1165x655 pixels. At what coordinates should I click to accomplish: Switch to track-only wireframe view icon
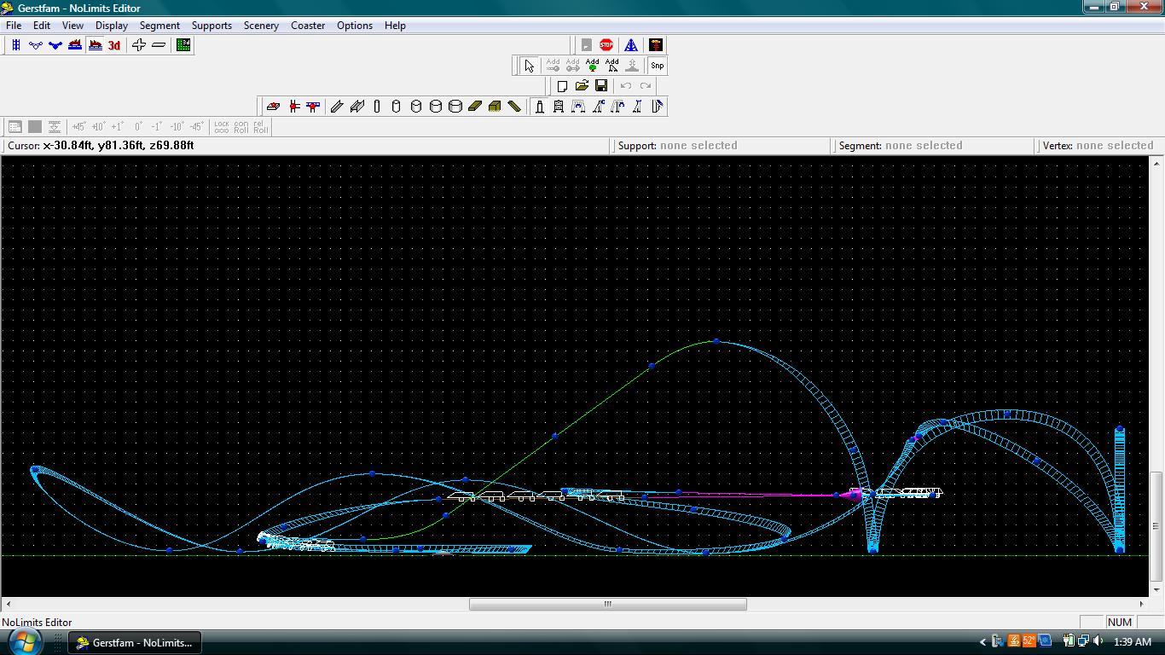click(x=15, y=45)
